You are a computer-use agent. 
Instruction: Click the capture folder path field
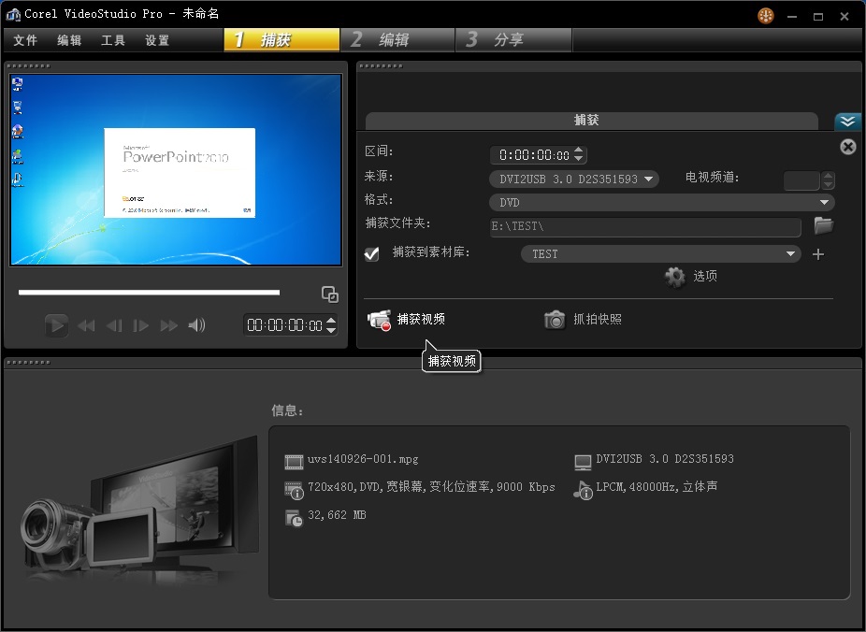tap(644, 227)
